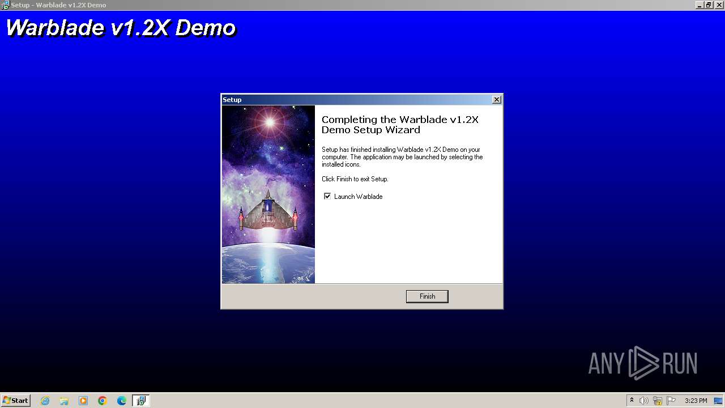This screenshot has width=725, height=408.
Task: Open the volume control tray icon
Action: tap(644, 401)
